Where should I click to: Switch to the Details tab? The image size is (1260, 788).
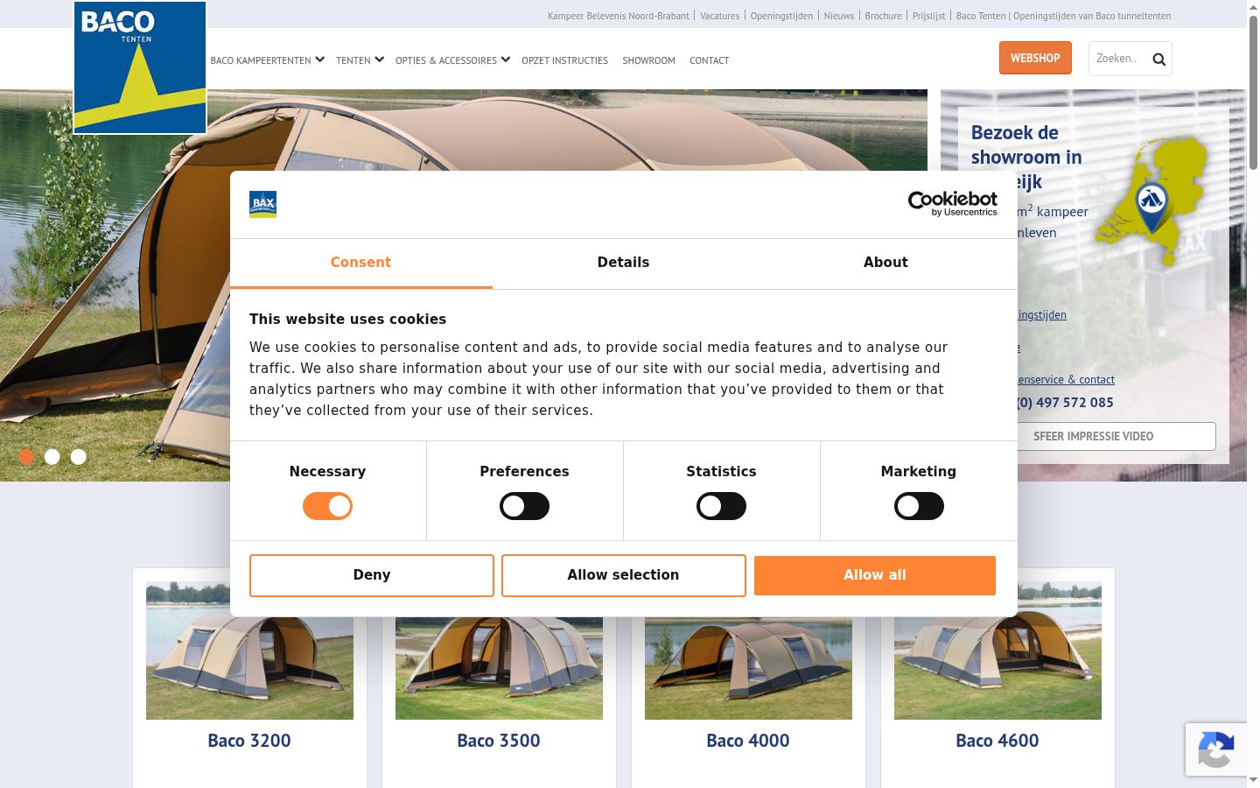(623, 263)
